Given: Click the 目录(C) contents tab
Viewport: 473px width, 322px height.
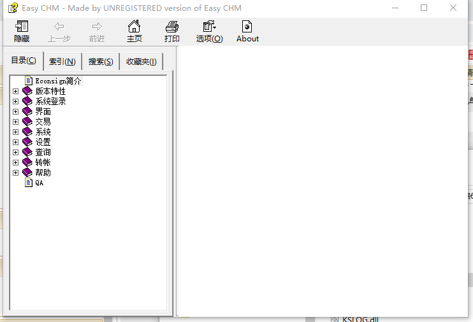Looking at the screenshot, I should point(24,60).
